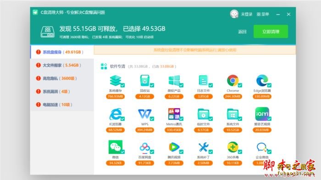
Task: Close the C盘清理大师 window
Action: 288,14
